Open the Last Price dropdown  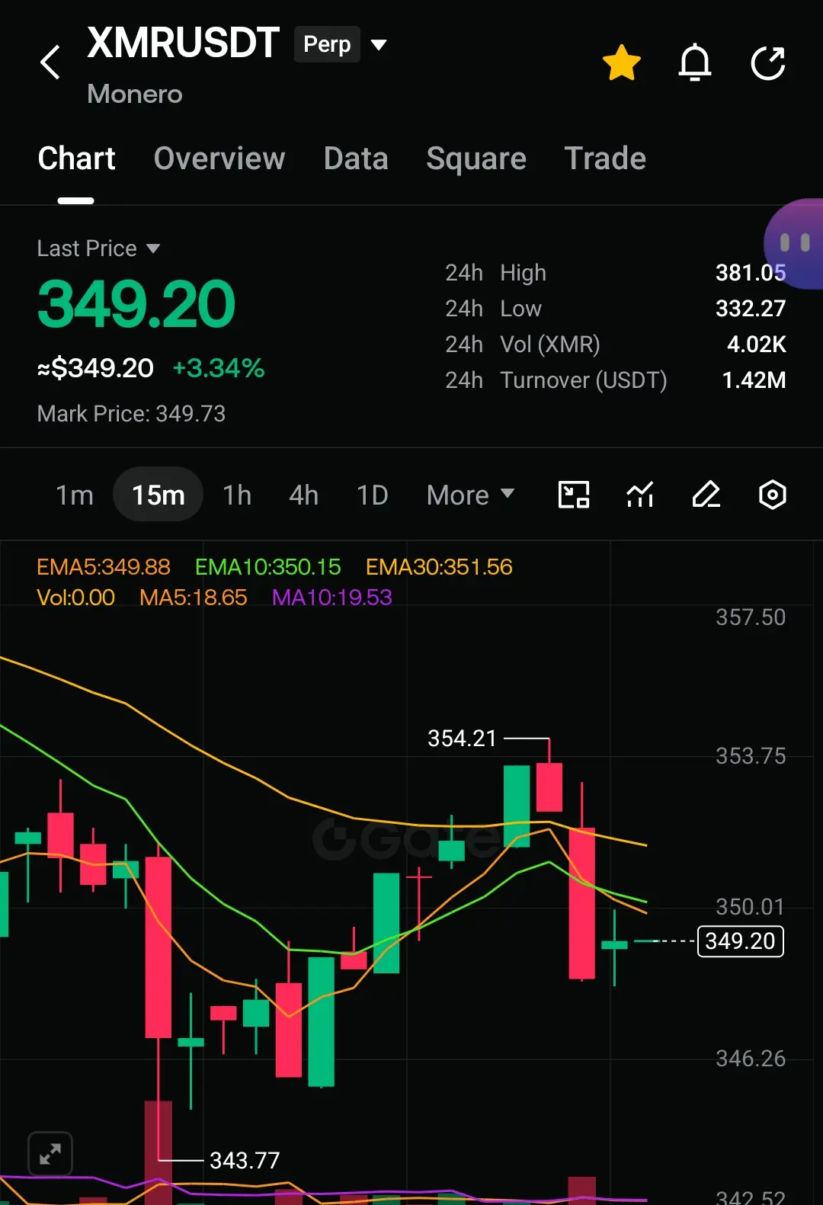coord(98,248)
